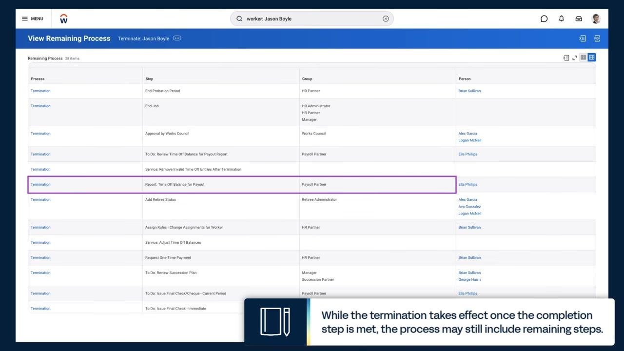Click into the search field containing worker: Jason Boyle
The width and height of the screenshot is (624, 351).
pos(312,19)
